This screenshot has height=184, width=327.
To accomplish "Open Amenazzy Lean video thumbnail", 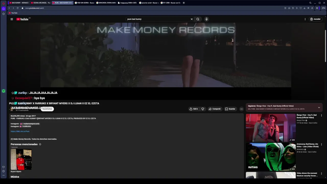I will click(x=271, y=157).
